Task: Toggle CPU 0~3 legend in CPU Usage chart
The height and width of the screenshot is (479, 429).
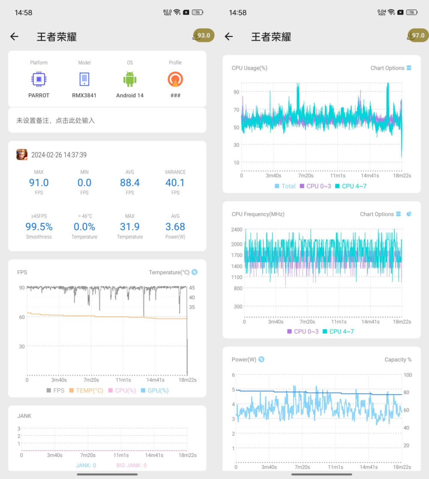Action: pyautogui.click(x=315, y=186)
